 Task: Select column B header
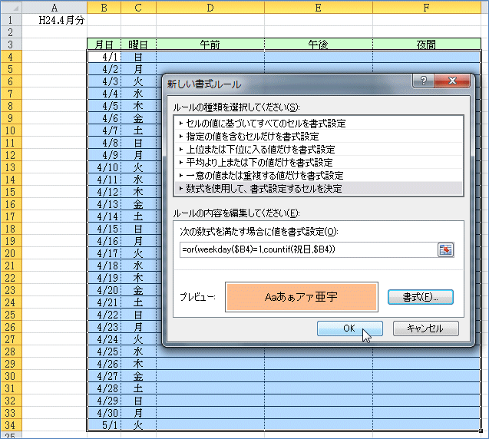tap(104, 7)
